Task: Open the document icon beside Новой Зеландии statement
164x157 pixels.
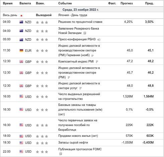Action: [85, 33]
